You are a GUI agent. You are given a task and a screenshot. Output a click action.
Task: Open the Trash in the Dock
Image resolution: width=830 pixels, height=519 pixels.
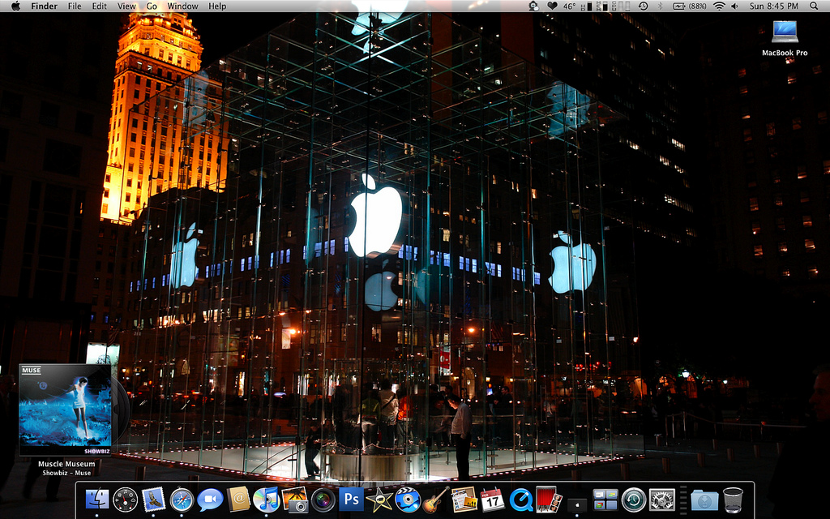(733, 500)
